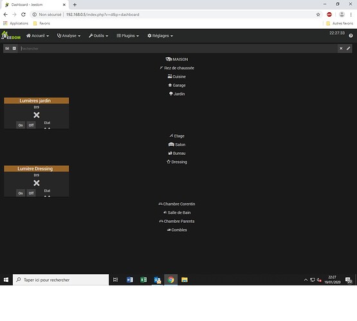Screen dimensions: 357x321
Task: Turn Off Lumière Dressing
Action: 31,193
